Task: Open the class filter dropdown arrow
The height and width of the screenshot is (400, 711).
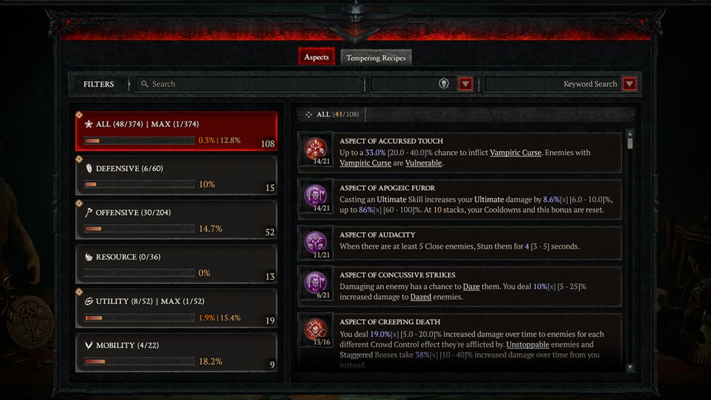Action: [466, 84]
